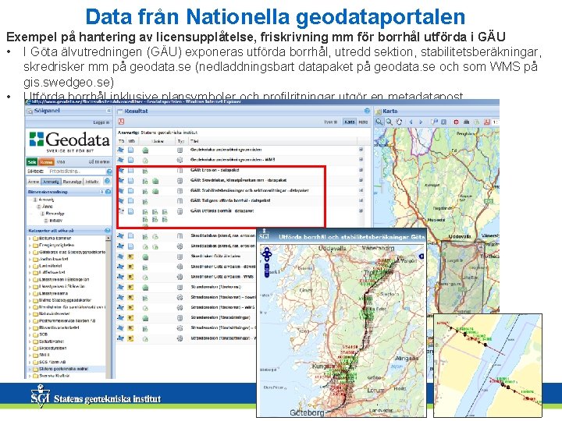
Task: Switch to the Initiativ tab
Action: point(92,182)
